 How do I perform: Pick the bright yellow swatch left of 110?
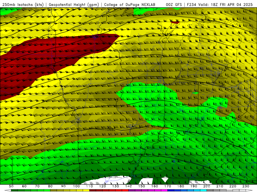[86, 190]
